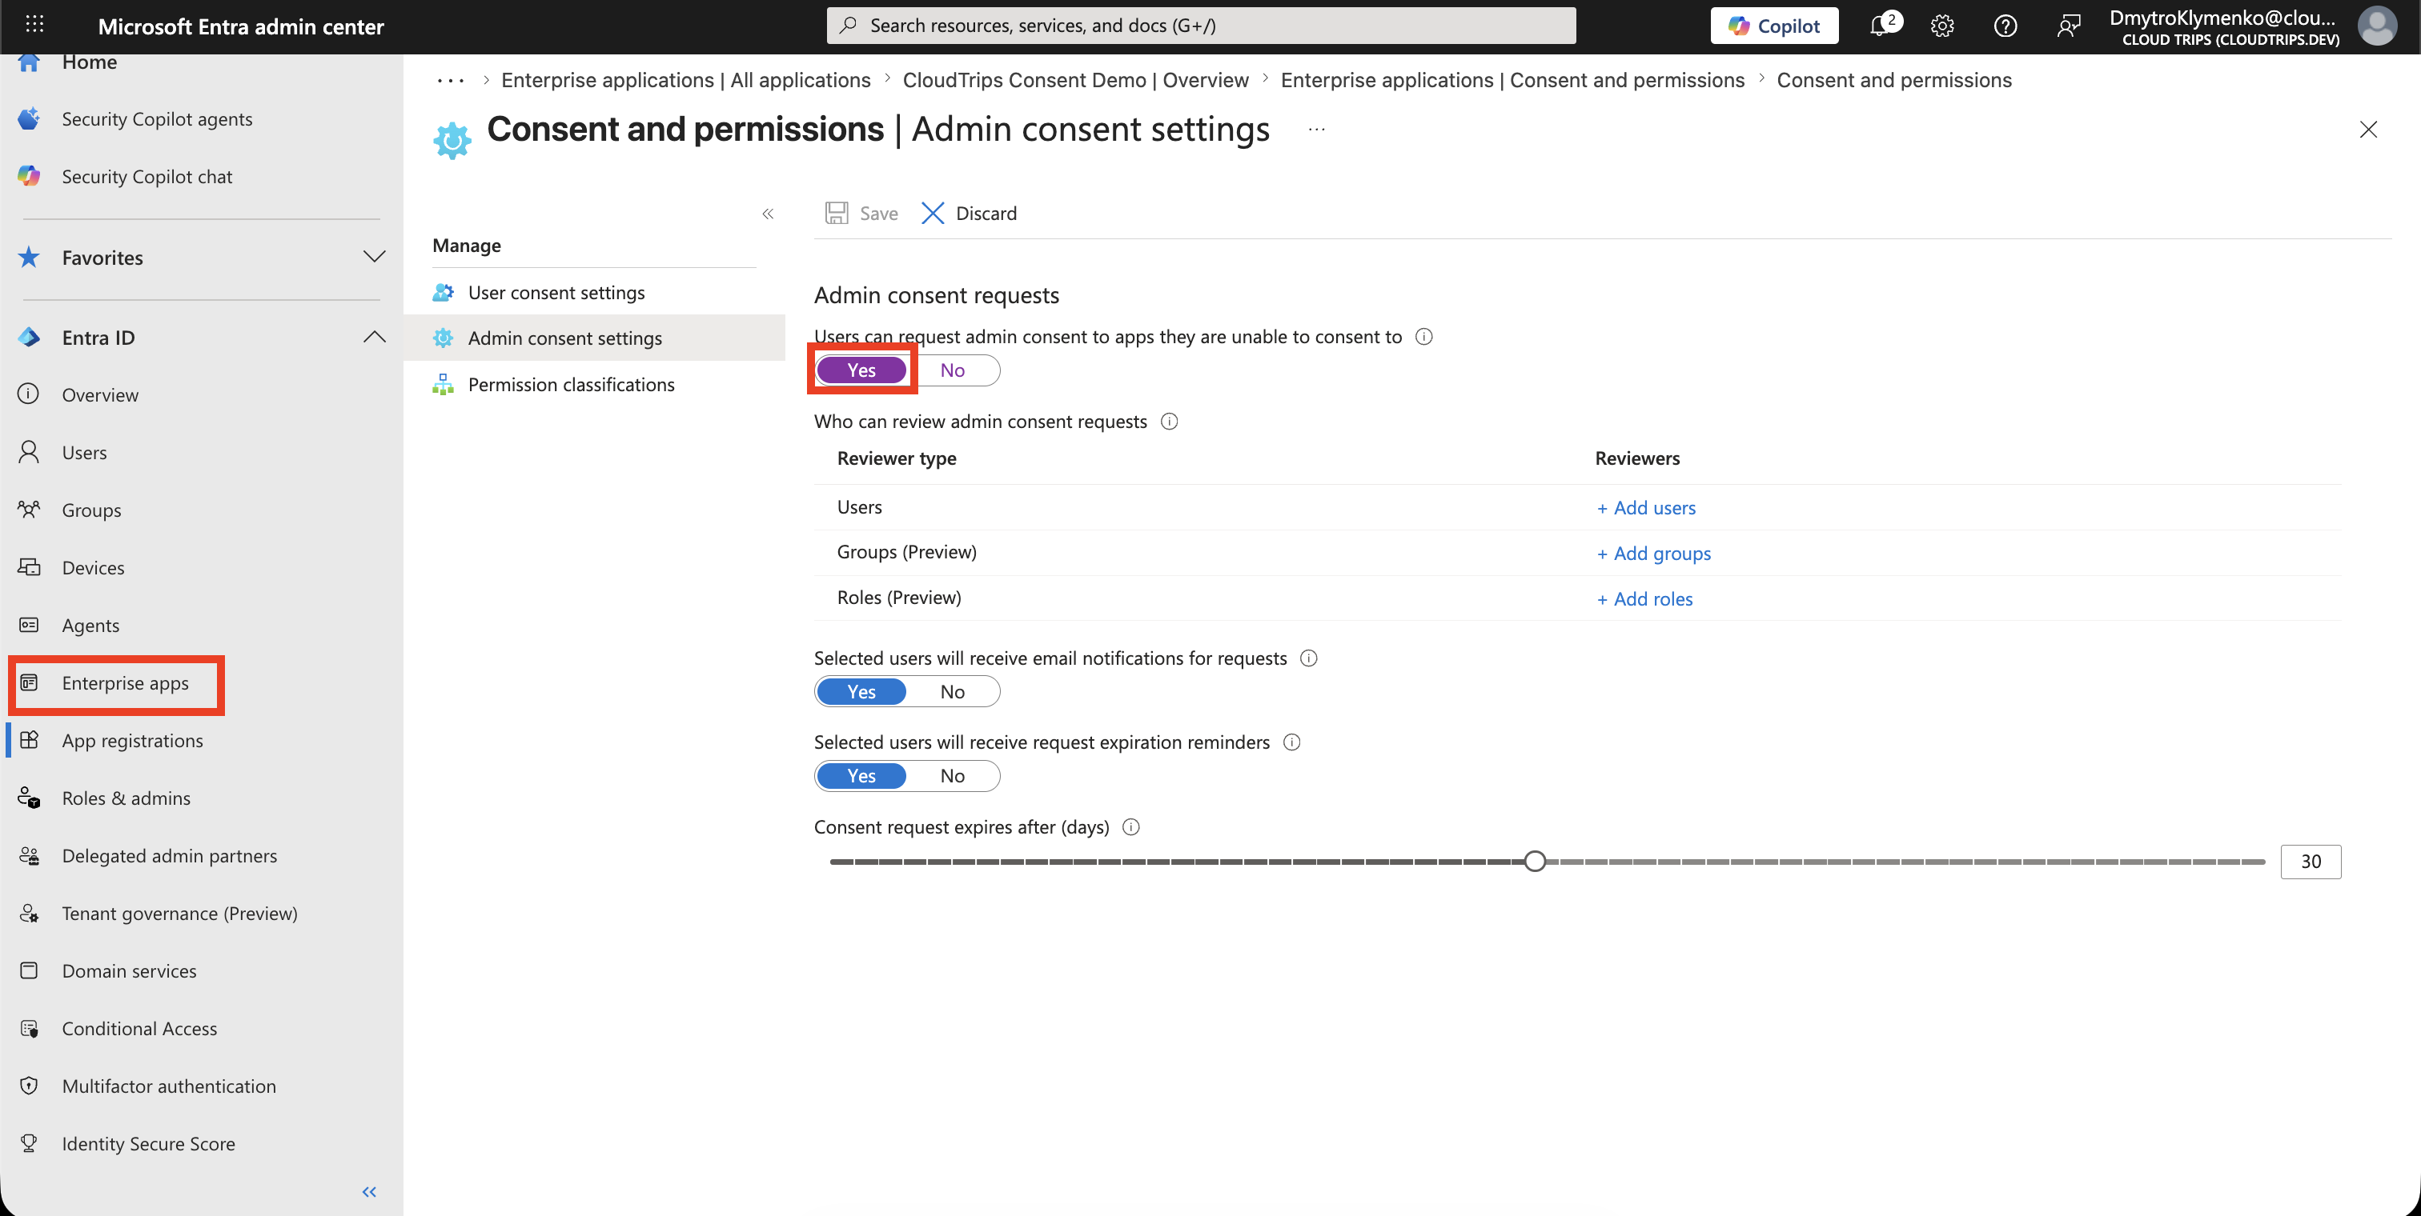Click + Add users link
Image resolution: width=2421 pixels, height=1216 pixels.
1646,508
